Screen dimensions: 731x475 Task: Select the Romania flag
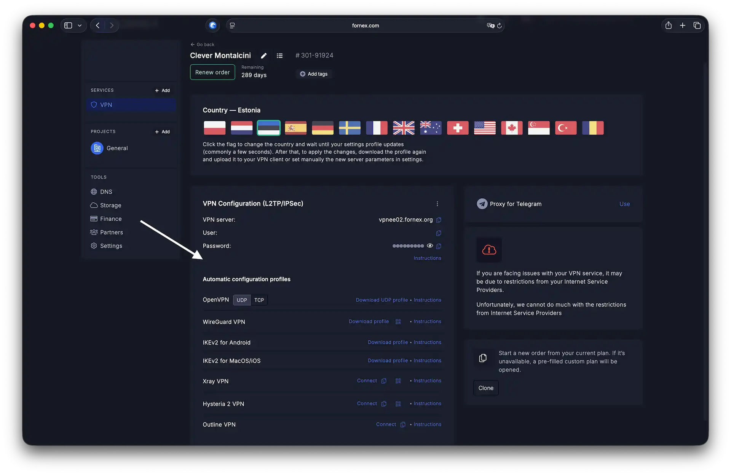(x=593, y=128)
